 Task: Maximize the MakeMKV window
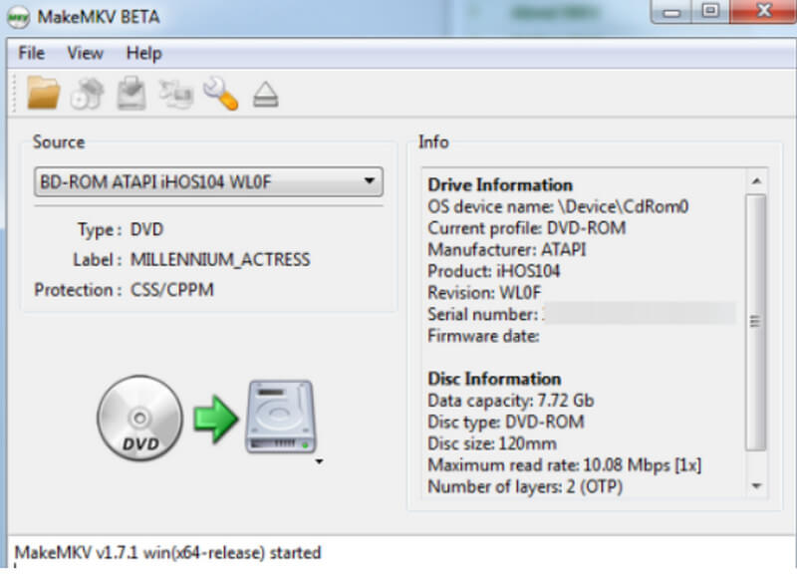point(710,11)
